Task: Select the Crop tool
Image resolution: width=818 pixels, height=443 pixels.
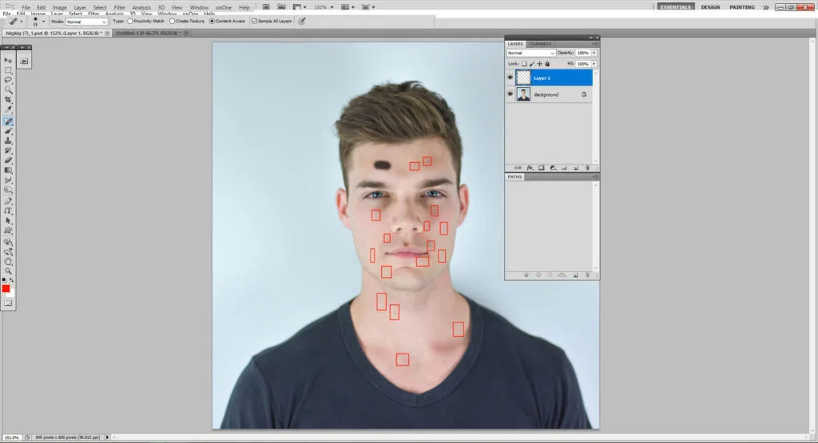Action: [x=9, y=100]
